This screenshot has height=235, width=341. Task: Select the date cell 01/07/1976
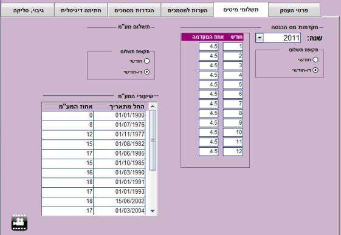tap(119, 125)
